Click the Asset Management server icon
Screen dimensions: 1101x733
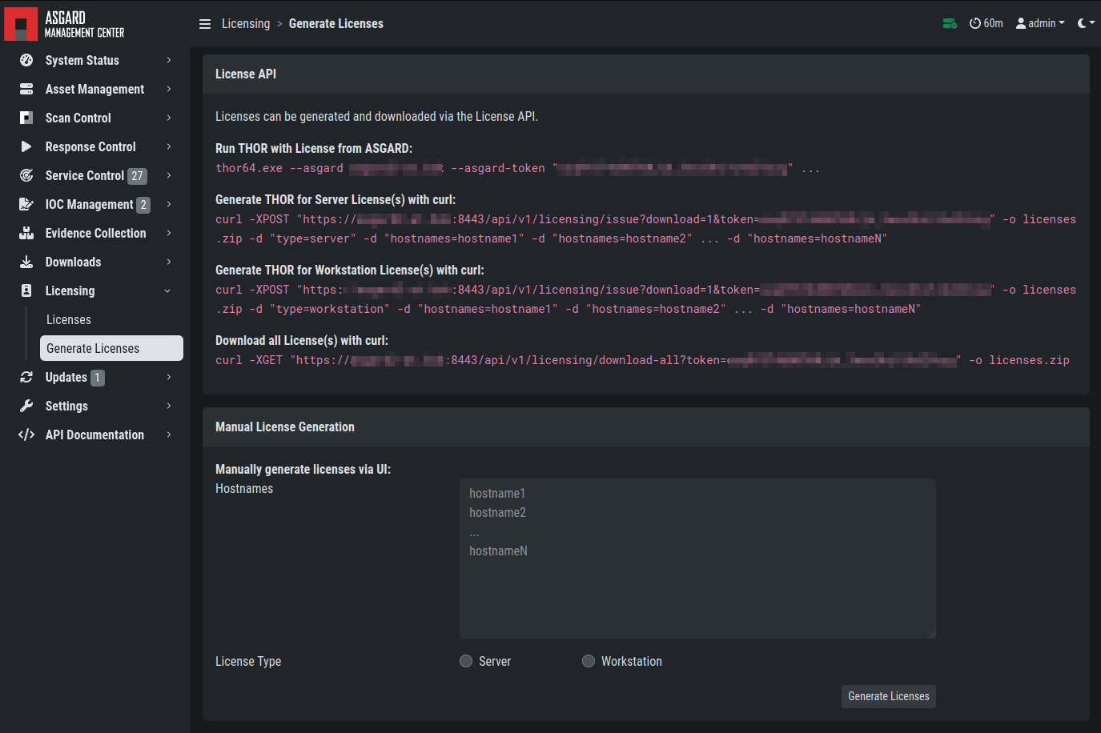pyautogui.click(x=26, y=89)
